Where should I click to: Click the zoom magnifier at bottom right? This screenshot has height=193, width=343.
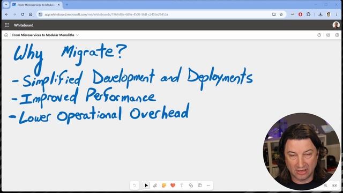(325, 185)
